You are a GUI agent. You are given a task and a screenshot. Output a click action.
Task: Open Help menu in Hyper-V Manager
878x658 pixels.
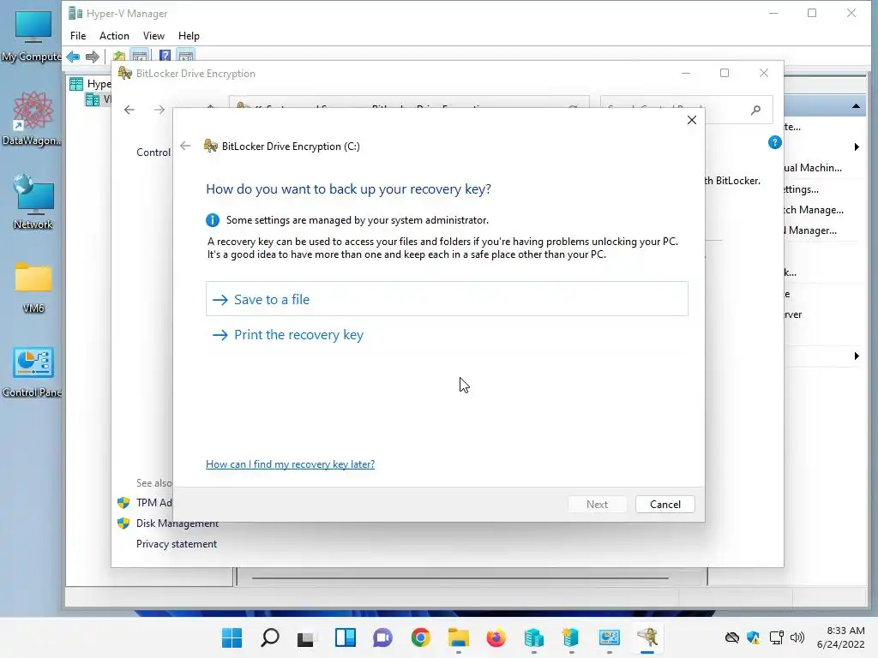[189, 36]
